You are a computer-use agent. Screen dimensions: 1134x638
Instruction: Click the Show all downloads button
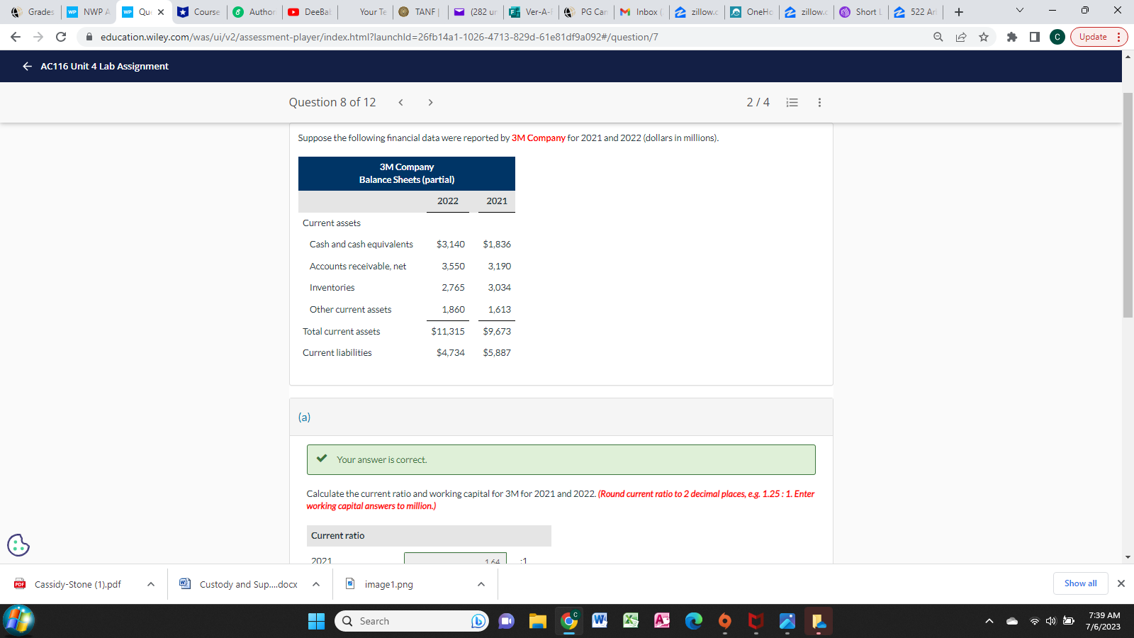click(x=1080, y=583)
